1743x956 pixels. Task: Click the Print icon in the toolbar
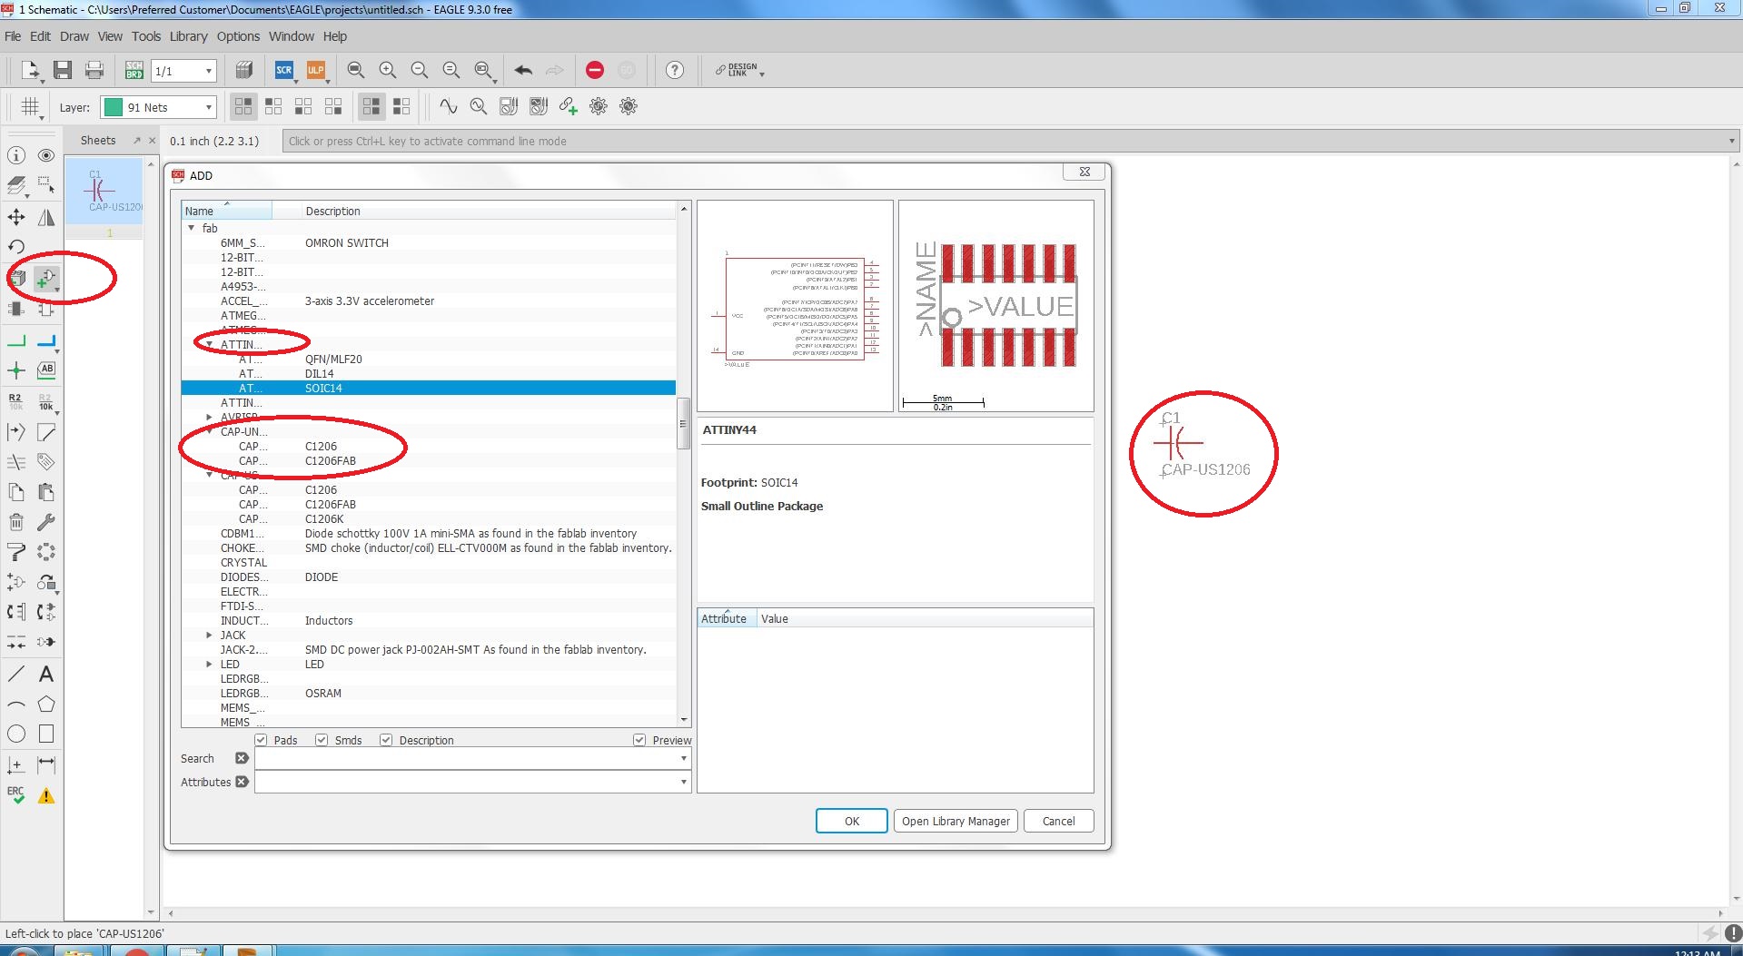click(94, 70)
